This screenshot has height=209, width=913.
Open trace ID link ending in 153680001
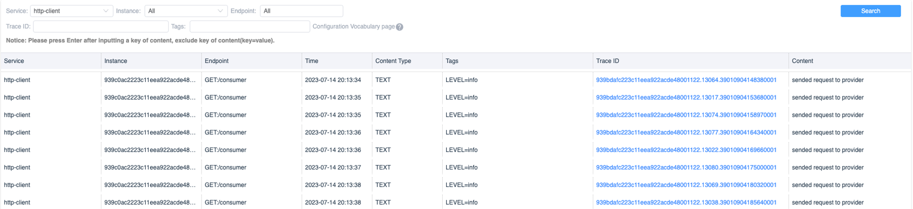[x=686, y=98]
